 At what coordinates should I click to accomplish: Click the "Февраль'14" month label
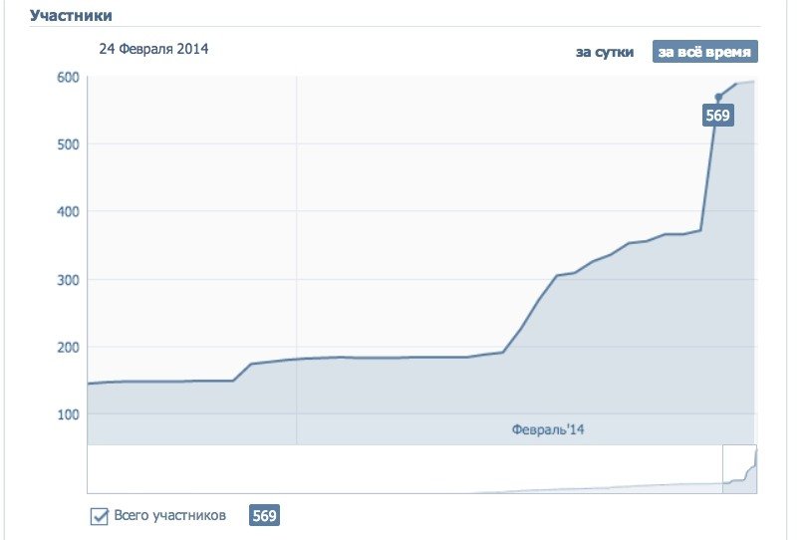pos(548,428)
